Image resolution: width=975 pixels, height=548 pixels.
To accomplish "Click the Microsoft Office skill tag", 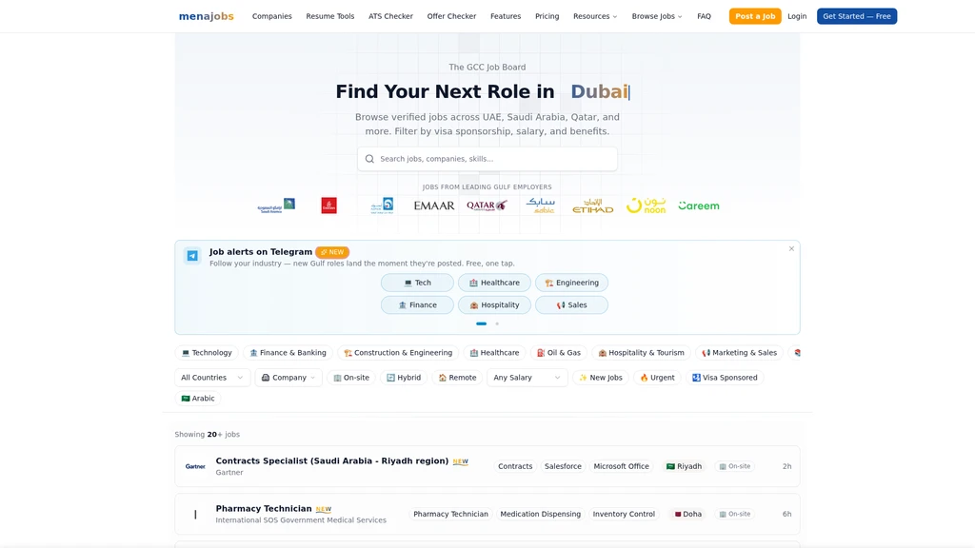I will coord(621,466).
